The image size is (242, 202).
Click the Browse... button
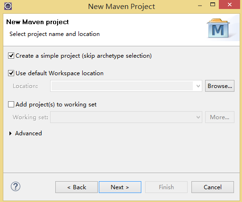[220, 86]
